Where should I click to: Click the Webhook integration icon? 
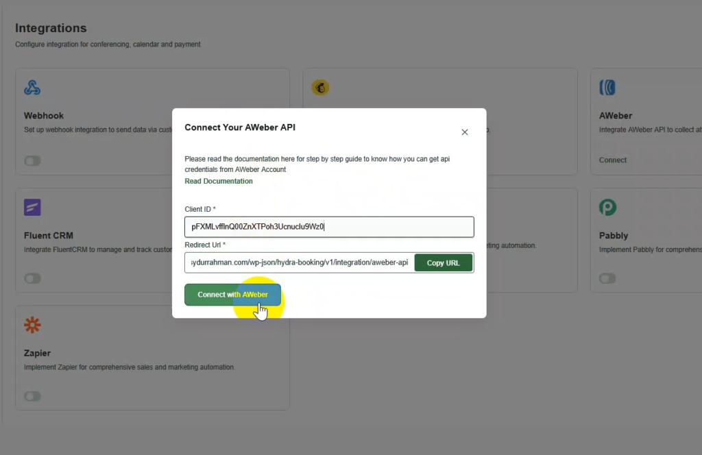[x=32, y=88]
